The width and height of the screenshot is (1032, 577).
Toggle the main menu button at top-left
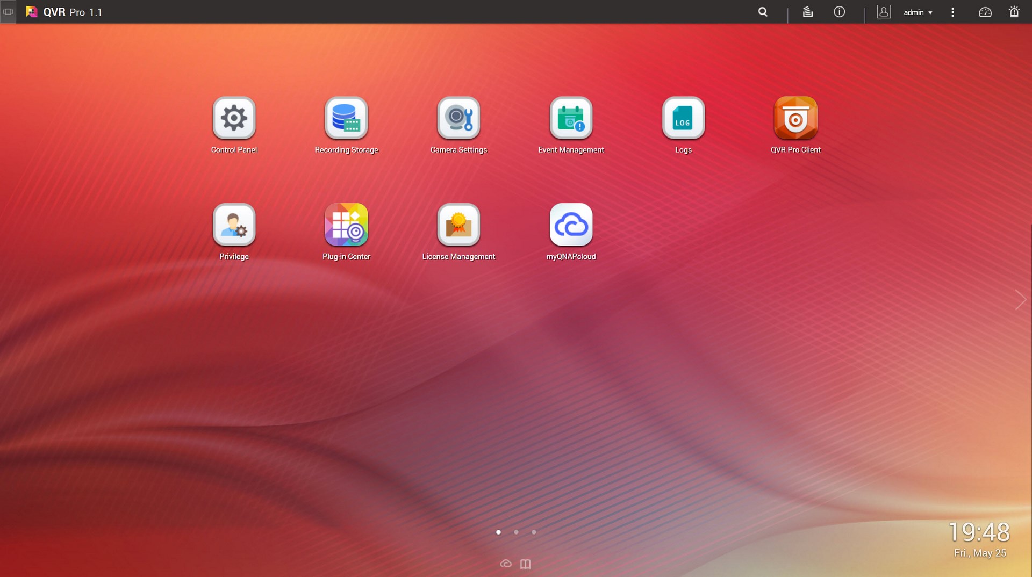click(8, 11)
